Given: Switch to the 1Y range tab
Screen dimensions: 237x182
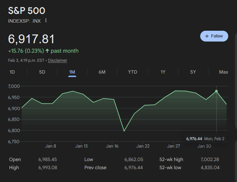Looking at the screenshot, I should pos(163,72).
